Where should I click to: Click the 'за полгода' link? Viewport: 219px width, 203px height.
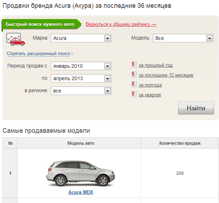point(150,85)
